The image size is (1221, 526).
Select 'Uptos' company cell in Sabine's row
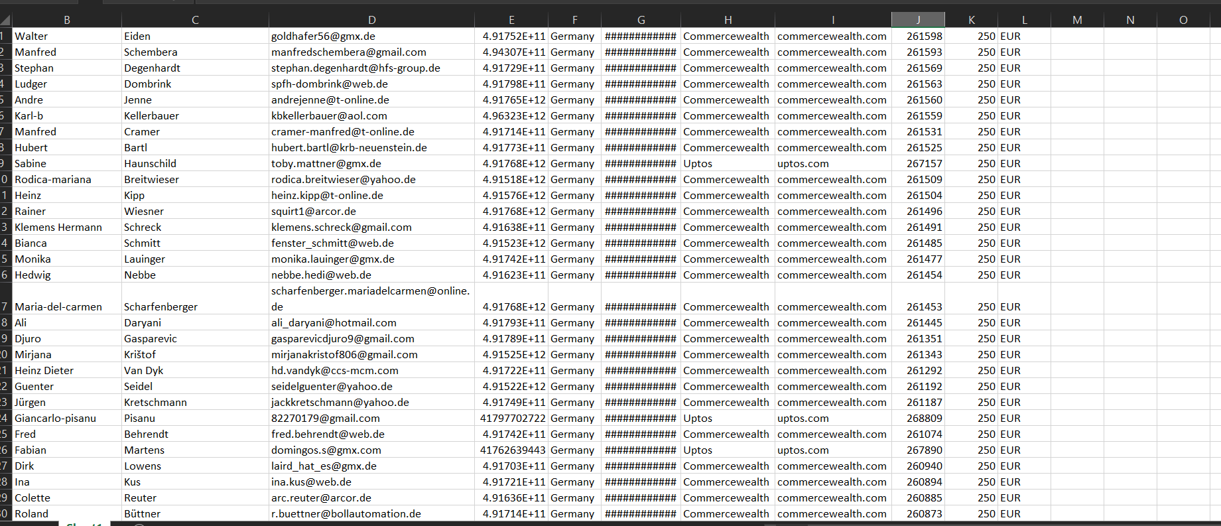click(728, 163)
